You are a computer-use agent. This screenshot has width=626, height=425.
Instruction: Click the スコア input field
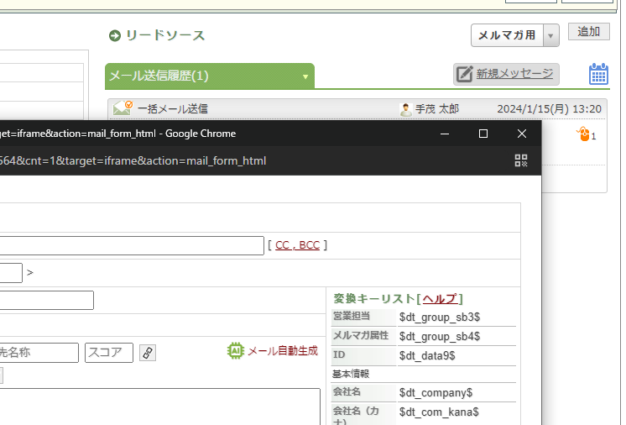point(109,353)
